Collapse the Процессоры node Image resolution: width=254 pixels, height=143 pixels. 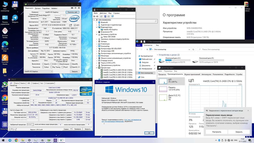click(97, 68)
